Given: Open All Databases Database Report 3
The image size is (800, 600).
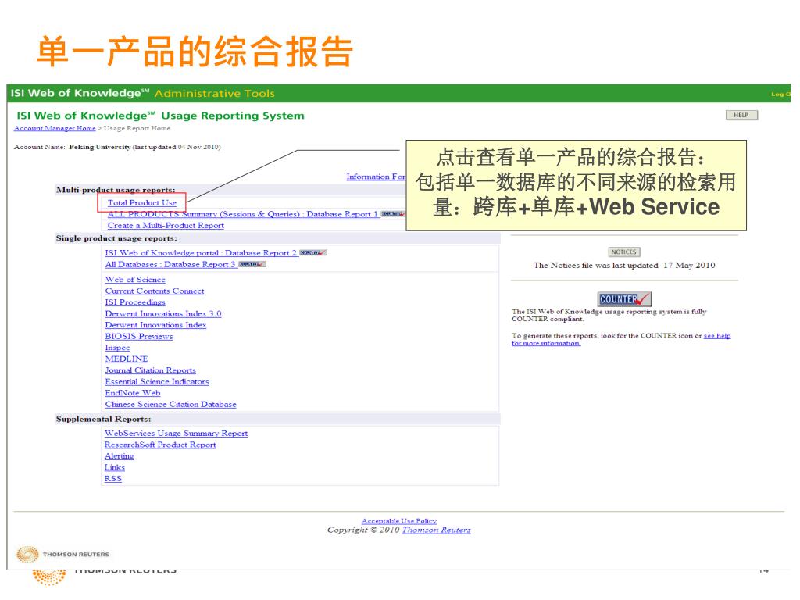Looking at the screenshot, I should point(170,264).
